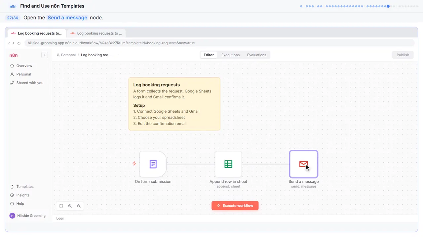Screen dimensions: 423x237
Task: Reload the page with the refresh icon
Action: coord(19,43)
